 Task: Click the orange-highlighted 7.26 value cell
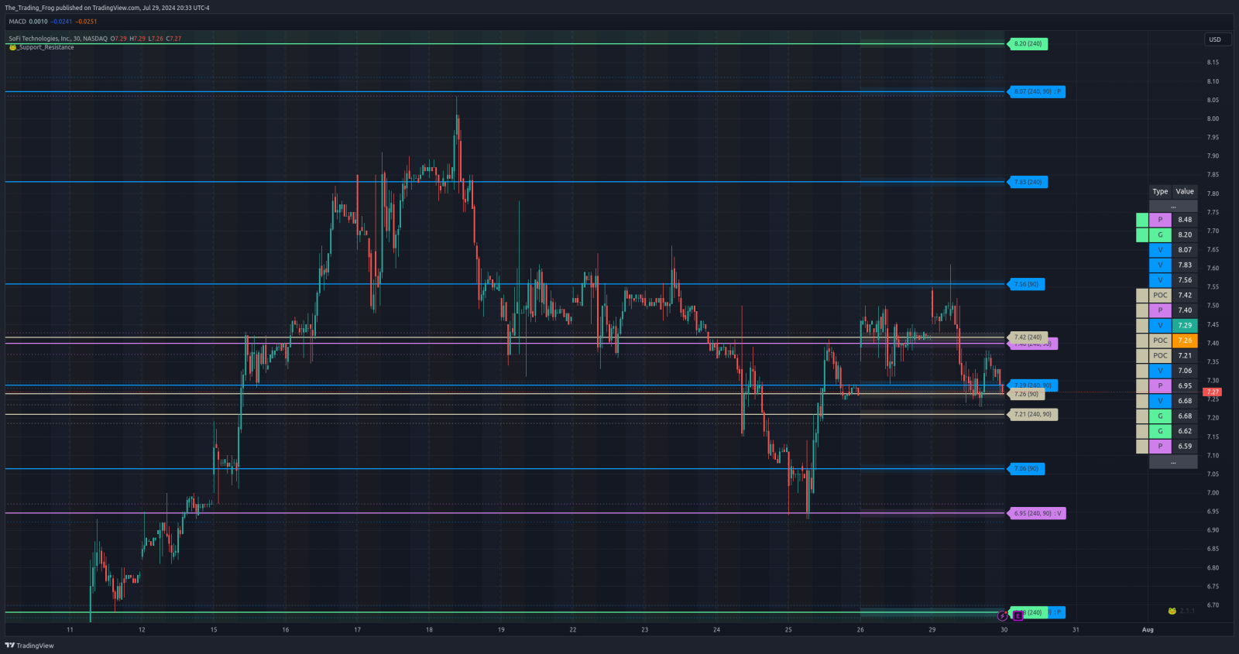(1185, 341)
